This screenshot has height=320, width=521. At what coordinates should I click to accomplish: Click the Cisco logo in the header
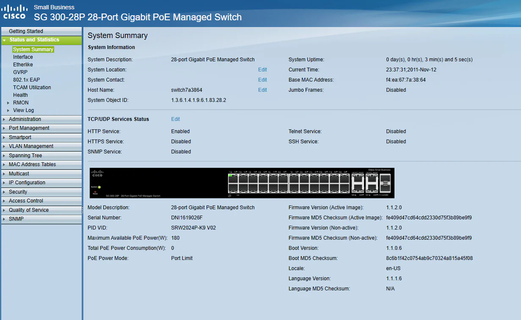click(15, 12)
